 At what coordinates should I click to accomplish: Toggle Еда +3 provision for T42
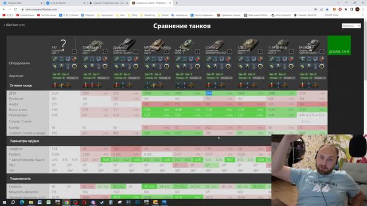coord(65,74)
